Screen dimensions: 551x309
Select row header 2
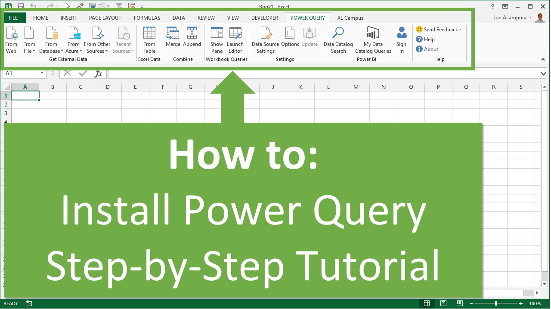pos(6,104)
